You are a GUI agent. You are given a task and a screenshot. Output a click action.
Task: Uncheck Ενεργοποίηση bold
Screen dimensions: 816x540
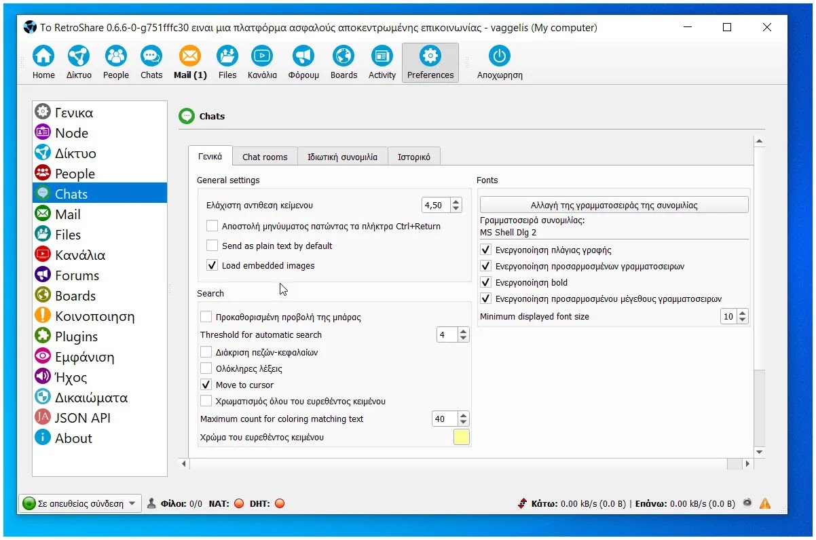click(x=485, y=282)
